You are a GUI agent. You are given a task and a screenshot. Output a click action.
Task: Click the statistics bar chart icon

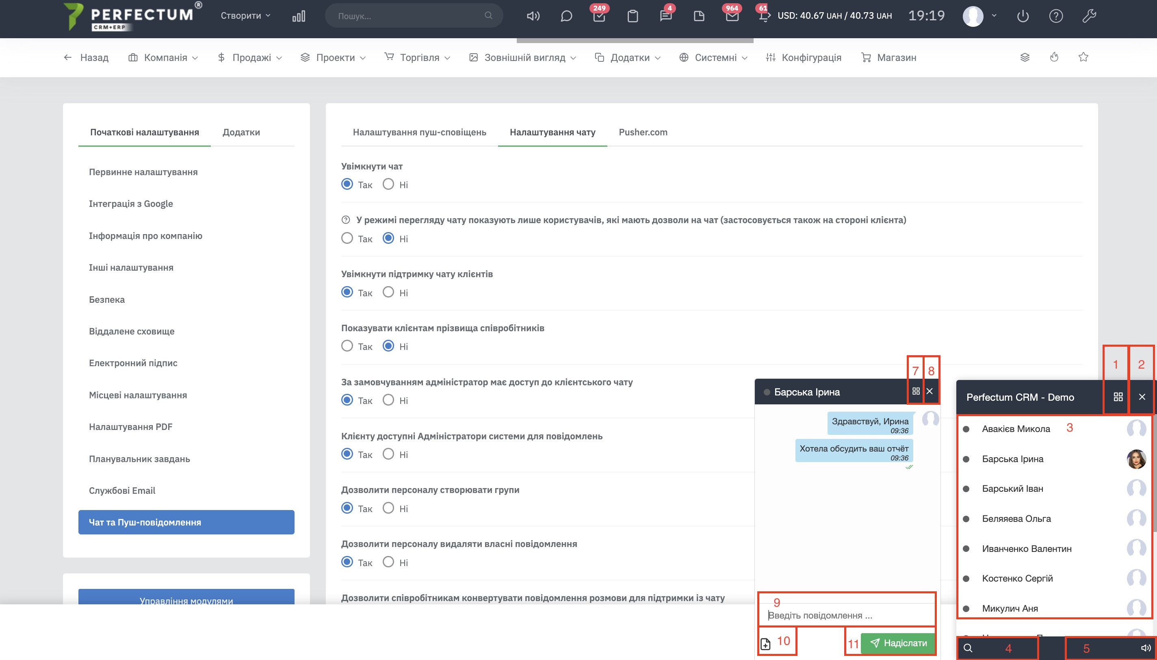(x=299, y=16)
